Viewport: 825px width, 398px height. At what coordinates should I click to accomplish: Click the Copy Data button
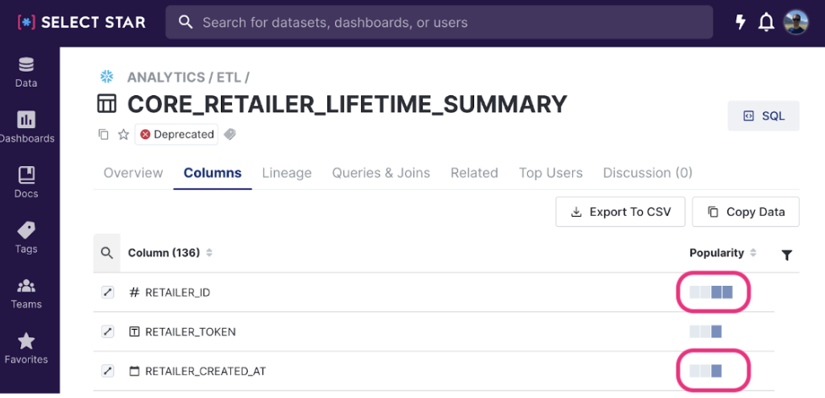[x=746, y=212]
